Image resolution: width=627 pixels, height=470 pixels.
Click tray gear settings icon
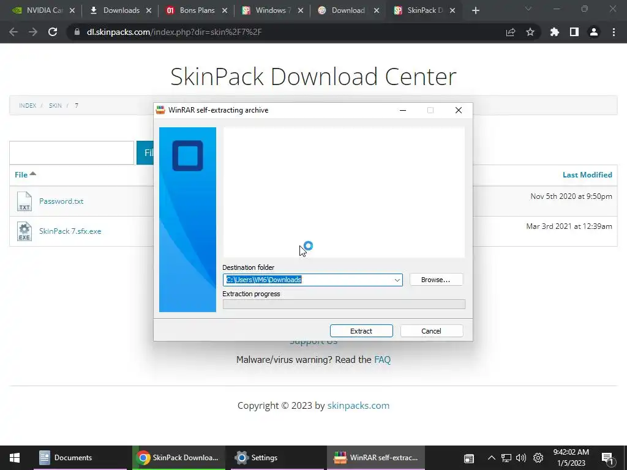coord(538,458)
